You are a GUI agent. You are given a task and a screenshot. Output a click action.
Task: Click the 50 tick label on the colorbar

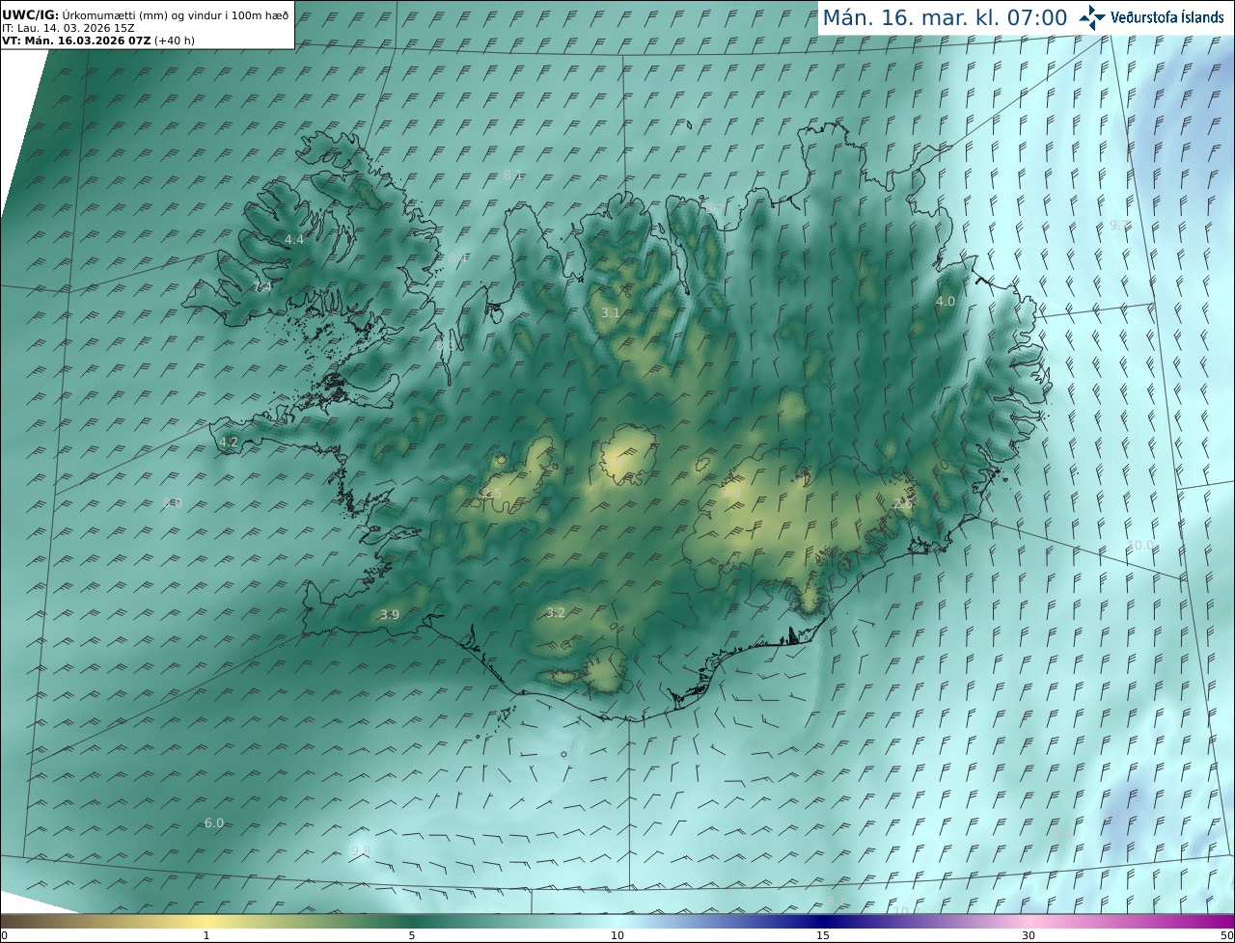tap(1227, 935)
